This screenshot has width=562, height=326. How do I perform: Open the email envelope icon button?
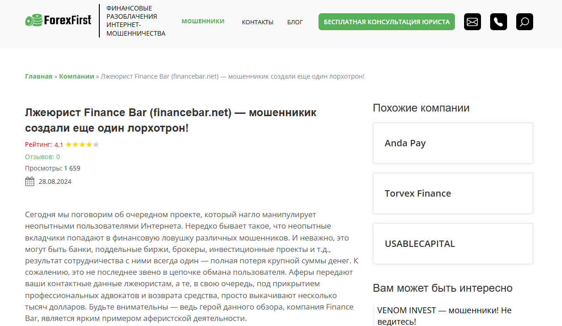[472, 21]
